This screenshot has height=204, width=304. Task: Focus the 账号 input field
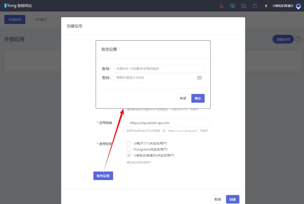click(x=159, y=69)
